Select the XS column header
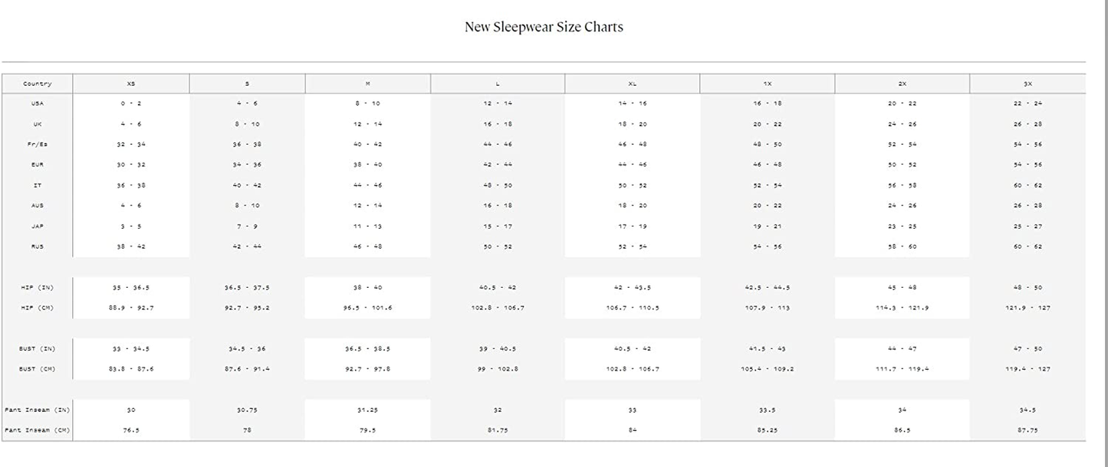The width and height of the screenshot is (1108, 467). tap(131, 83)
